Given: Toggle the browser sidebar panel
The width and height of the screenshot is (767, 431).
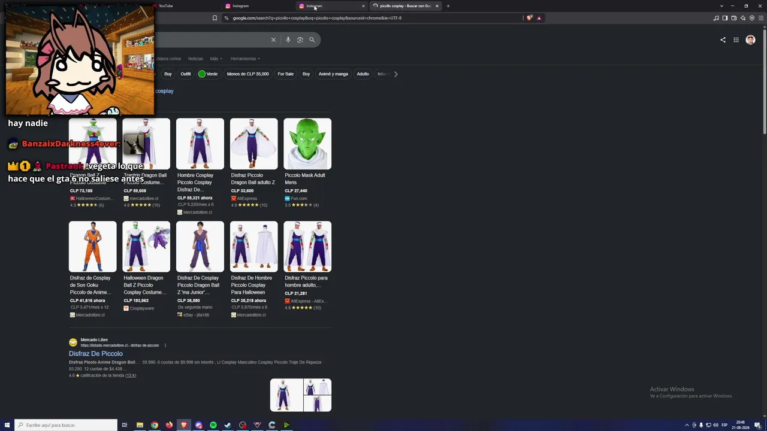Looking at the screenshot, I should point(725,18).
